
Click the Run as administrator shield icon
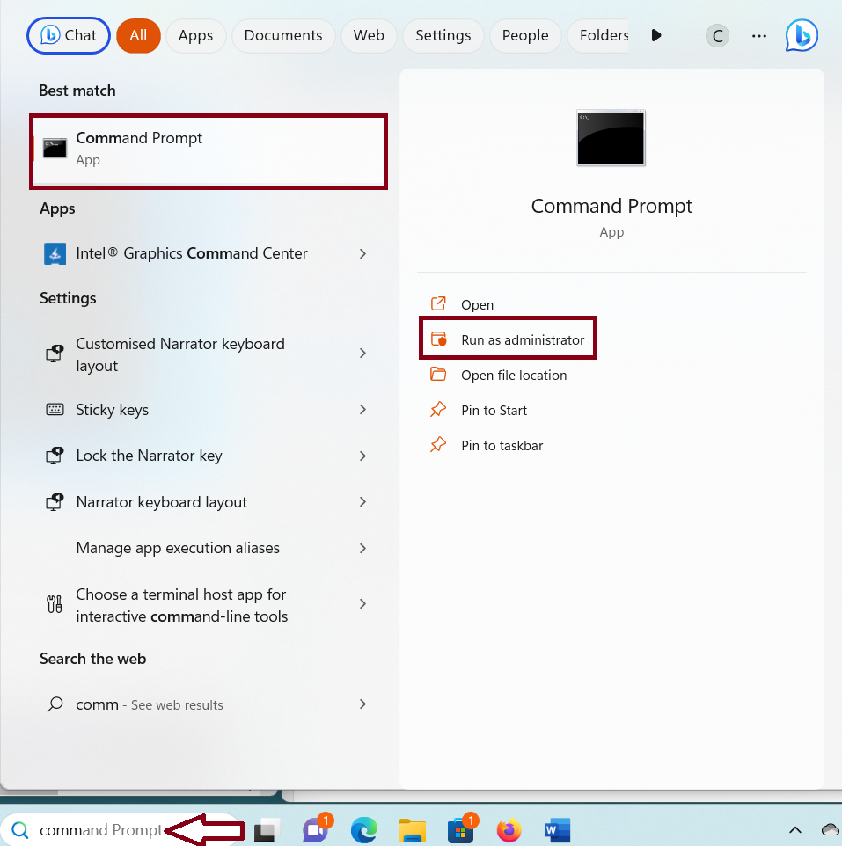[438, 339]
